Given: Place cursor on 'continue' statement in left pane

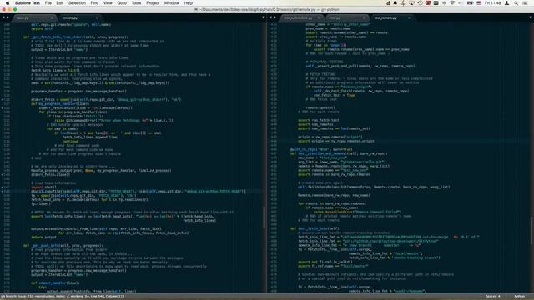Looking at the screenshot, I should [x=70, y=141].
